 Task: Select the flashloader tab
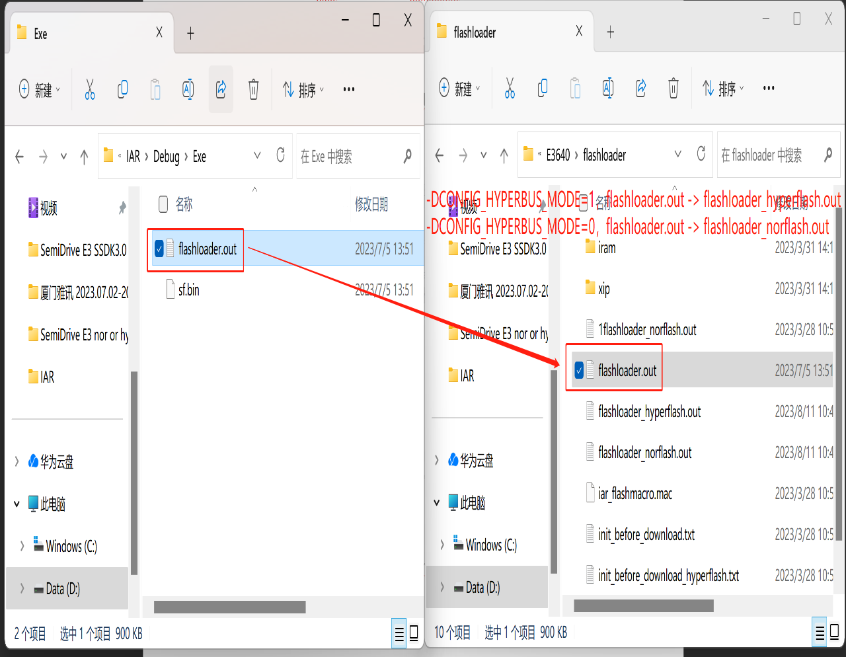click(x=502, y=32)
